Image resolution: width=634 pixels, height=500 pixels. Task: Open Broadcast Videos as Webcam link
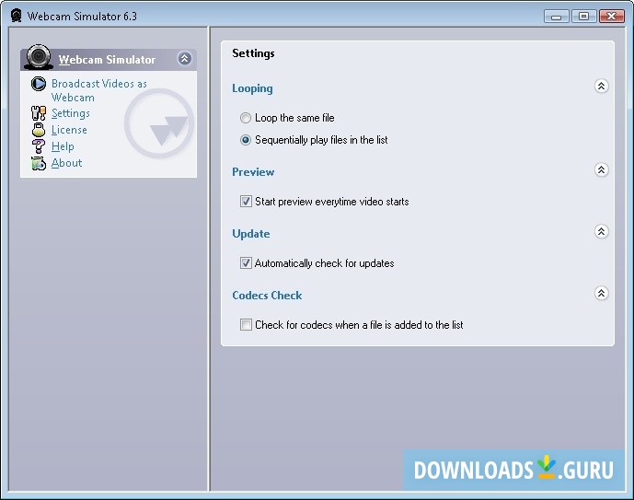99,90
